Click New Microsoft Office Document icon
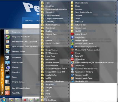The width and height of the screenshot is (118, 102). coord(7,42)
